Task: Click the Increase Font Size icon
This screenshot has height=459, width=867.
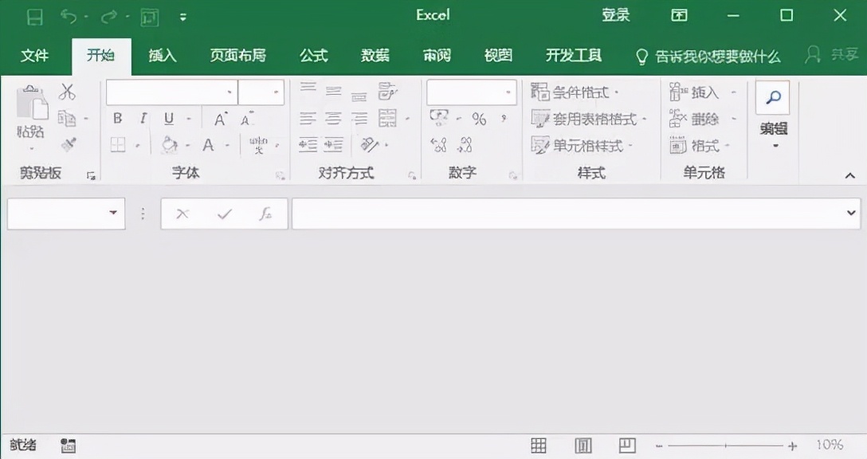Action: pyautogui.click(x=221, y=119)
